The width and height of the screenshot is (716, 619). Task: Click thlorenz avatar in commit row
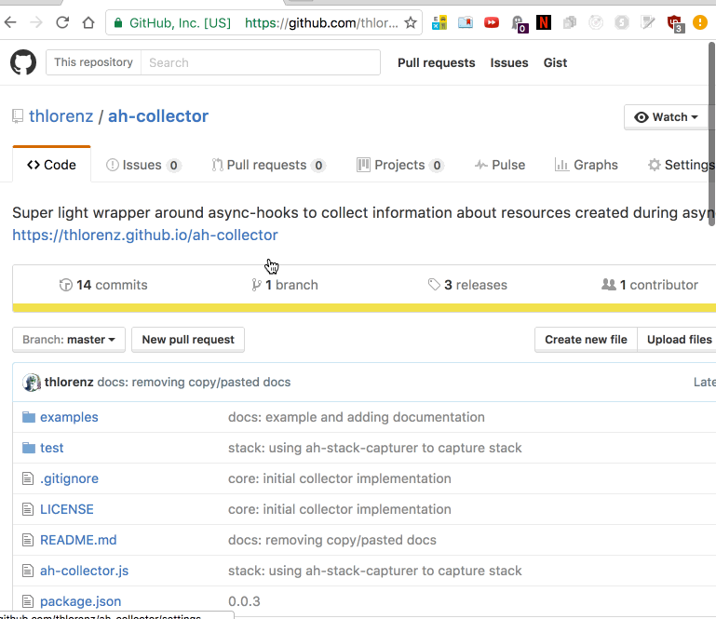[x=32, y=383]
